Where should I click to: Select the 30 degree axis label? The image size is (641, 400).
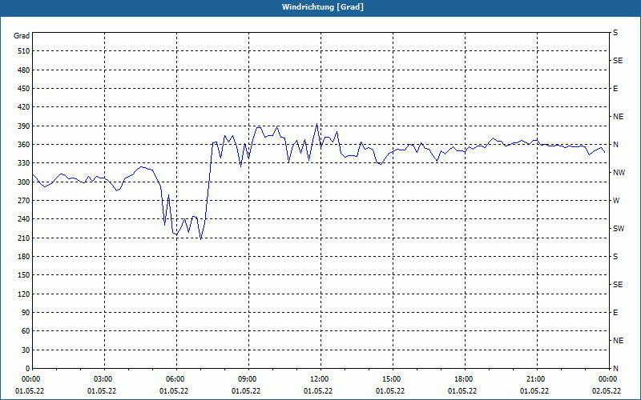pyautogui.click(x=26, y=350)
